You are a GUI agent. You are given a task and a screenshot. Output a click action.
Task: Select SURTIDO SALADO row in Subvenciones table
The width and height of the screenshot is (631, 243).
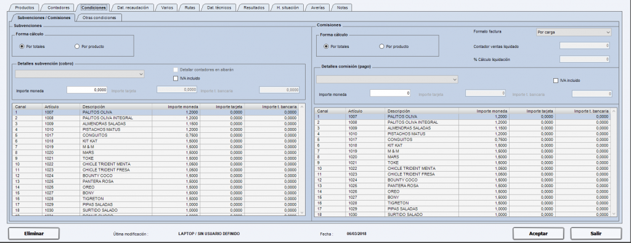point(156,210)
